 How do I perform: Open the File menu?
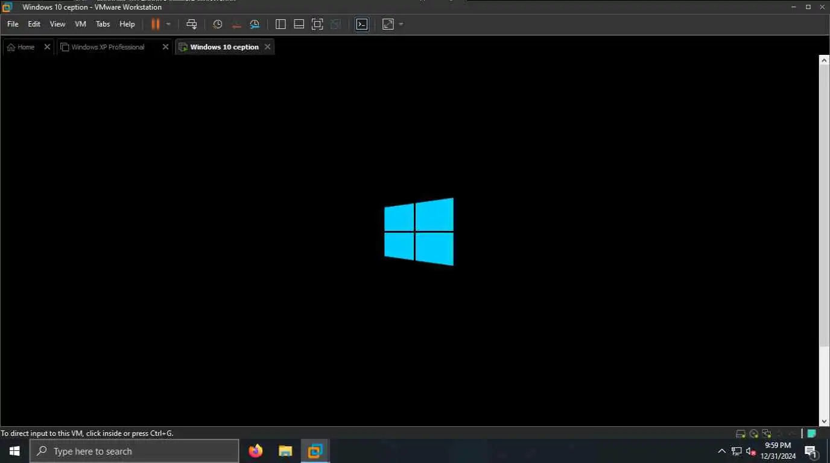[13, 24]
